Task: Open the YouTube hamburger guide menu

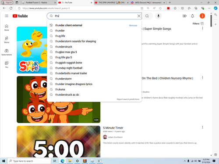Action: pyautogui.click(x=7, y=16)
